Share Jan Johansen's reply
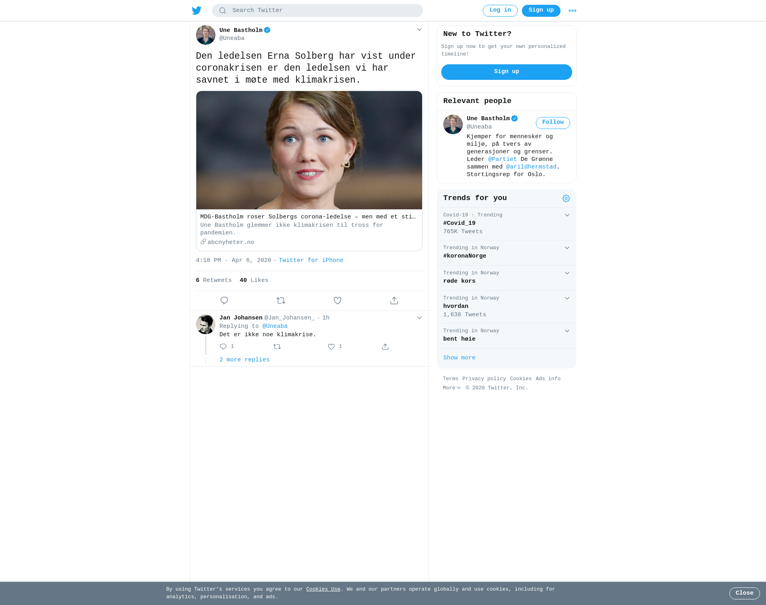766x605 pixels. click(x=385, y=347)
